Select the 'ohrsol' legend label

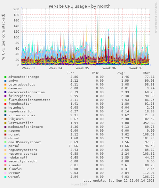(14, 138)
